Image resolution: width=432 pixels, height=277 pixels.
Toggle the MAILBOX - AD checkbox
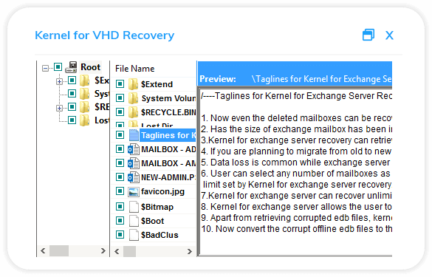tap(120, 148)
